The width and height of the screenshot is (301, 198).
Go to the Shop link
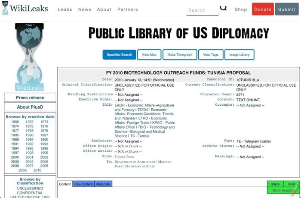coord(241,9)
